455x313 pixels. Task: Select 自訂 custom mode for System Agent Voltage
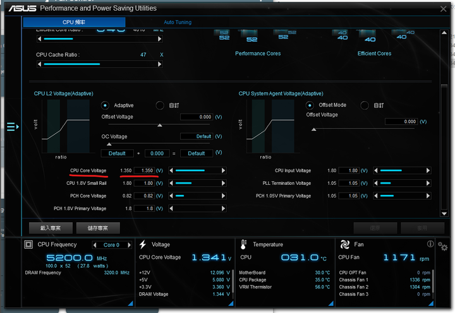click(x=365, y=105)
